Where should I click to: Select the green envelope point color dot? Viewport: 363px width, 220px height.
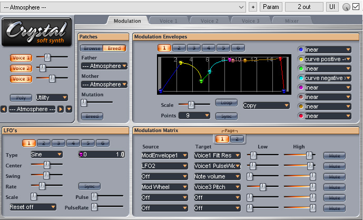[x=301, y=68]
